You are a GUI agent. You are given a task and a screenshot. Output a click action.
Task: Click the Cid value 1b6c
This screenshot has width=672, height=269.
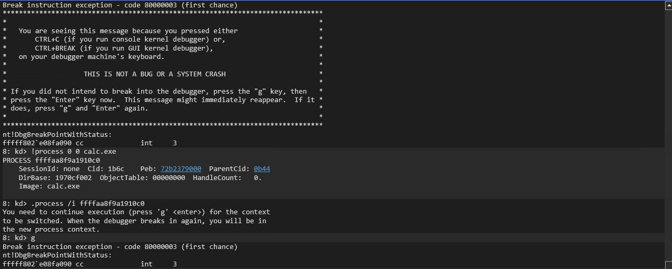(115, 169)
